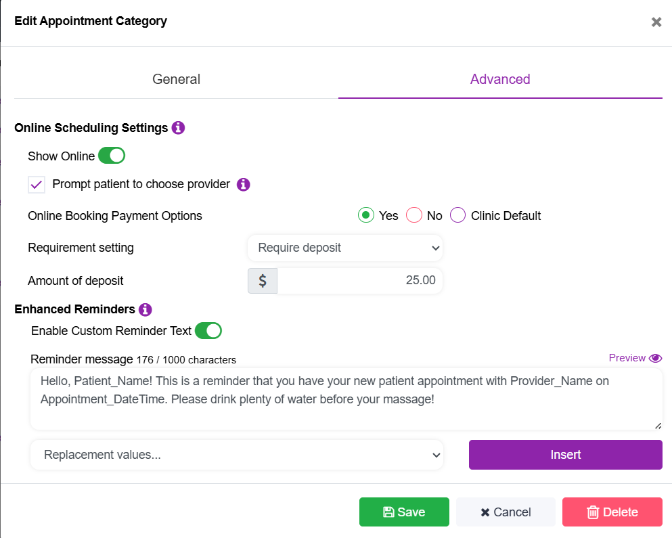Image resolution: width=672 pixels, height=538 pixels.
Task: Click the dollar sign deposit icon
Action: tap(263, 281)
